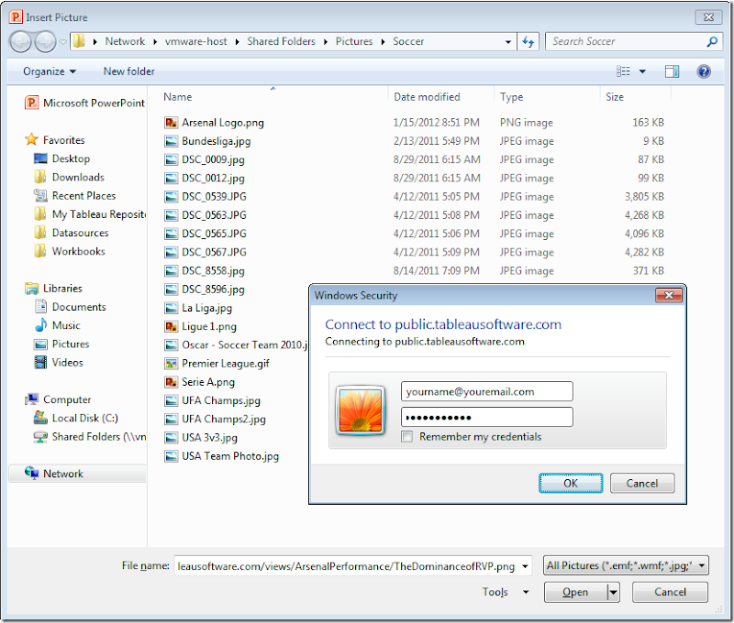Click the Back navigation arrow button

coord(20,41)
